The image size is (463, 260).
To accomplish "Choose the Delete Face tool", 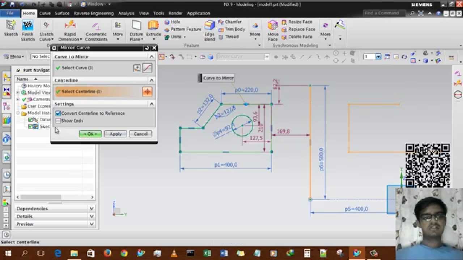I will (x=297, y=36).
